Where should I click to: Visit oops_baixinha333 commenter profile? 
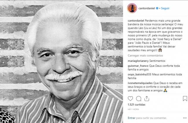point(139,74)
